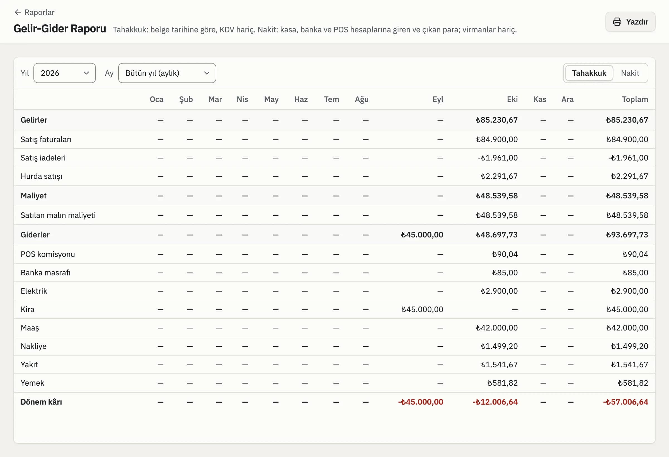Click the Nakliye row label

coord(34,346)
